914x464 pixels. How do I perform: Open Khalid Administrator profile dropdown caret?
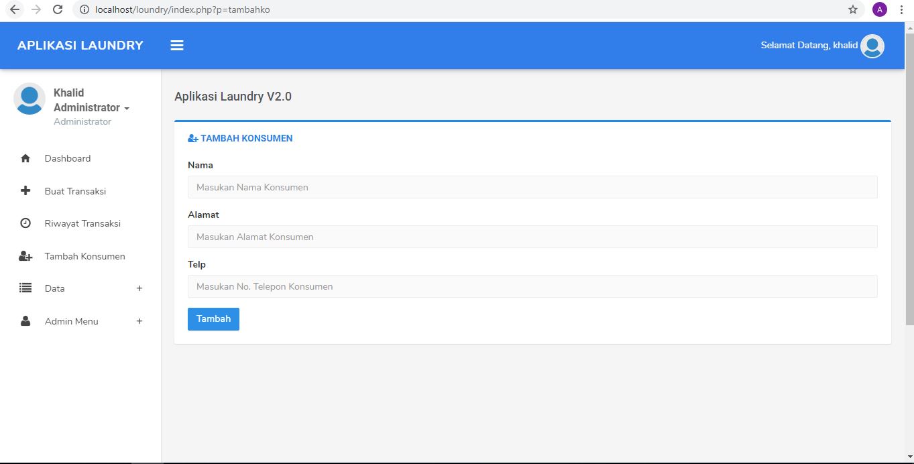coord(127,109)
